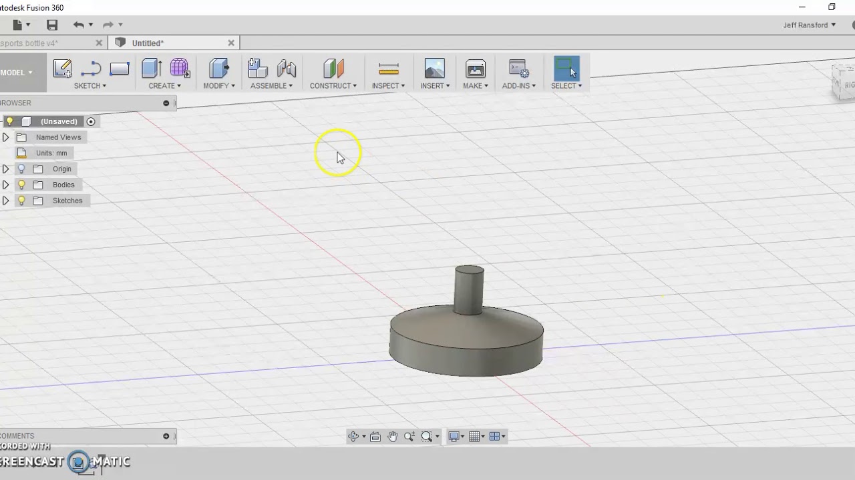The height and width of the screenshot is (480, 855).
Task: Click the 3D Print Make icon
Action: 476,69
